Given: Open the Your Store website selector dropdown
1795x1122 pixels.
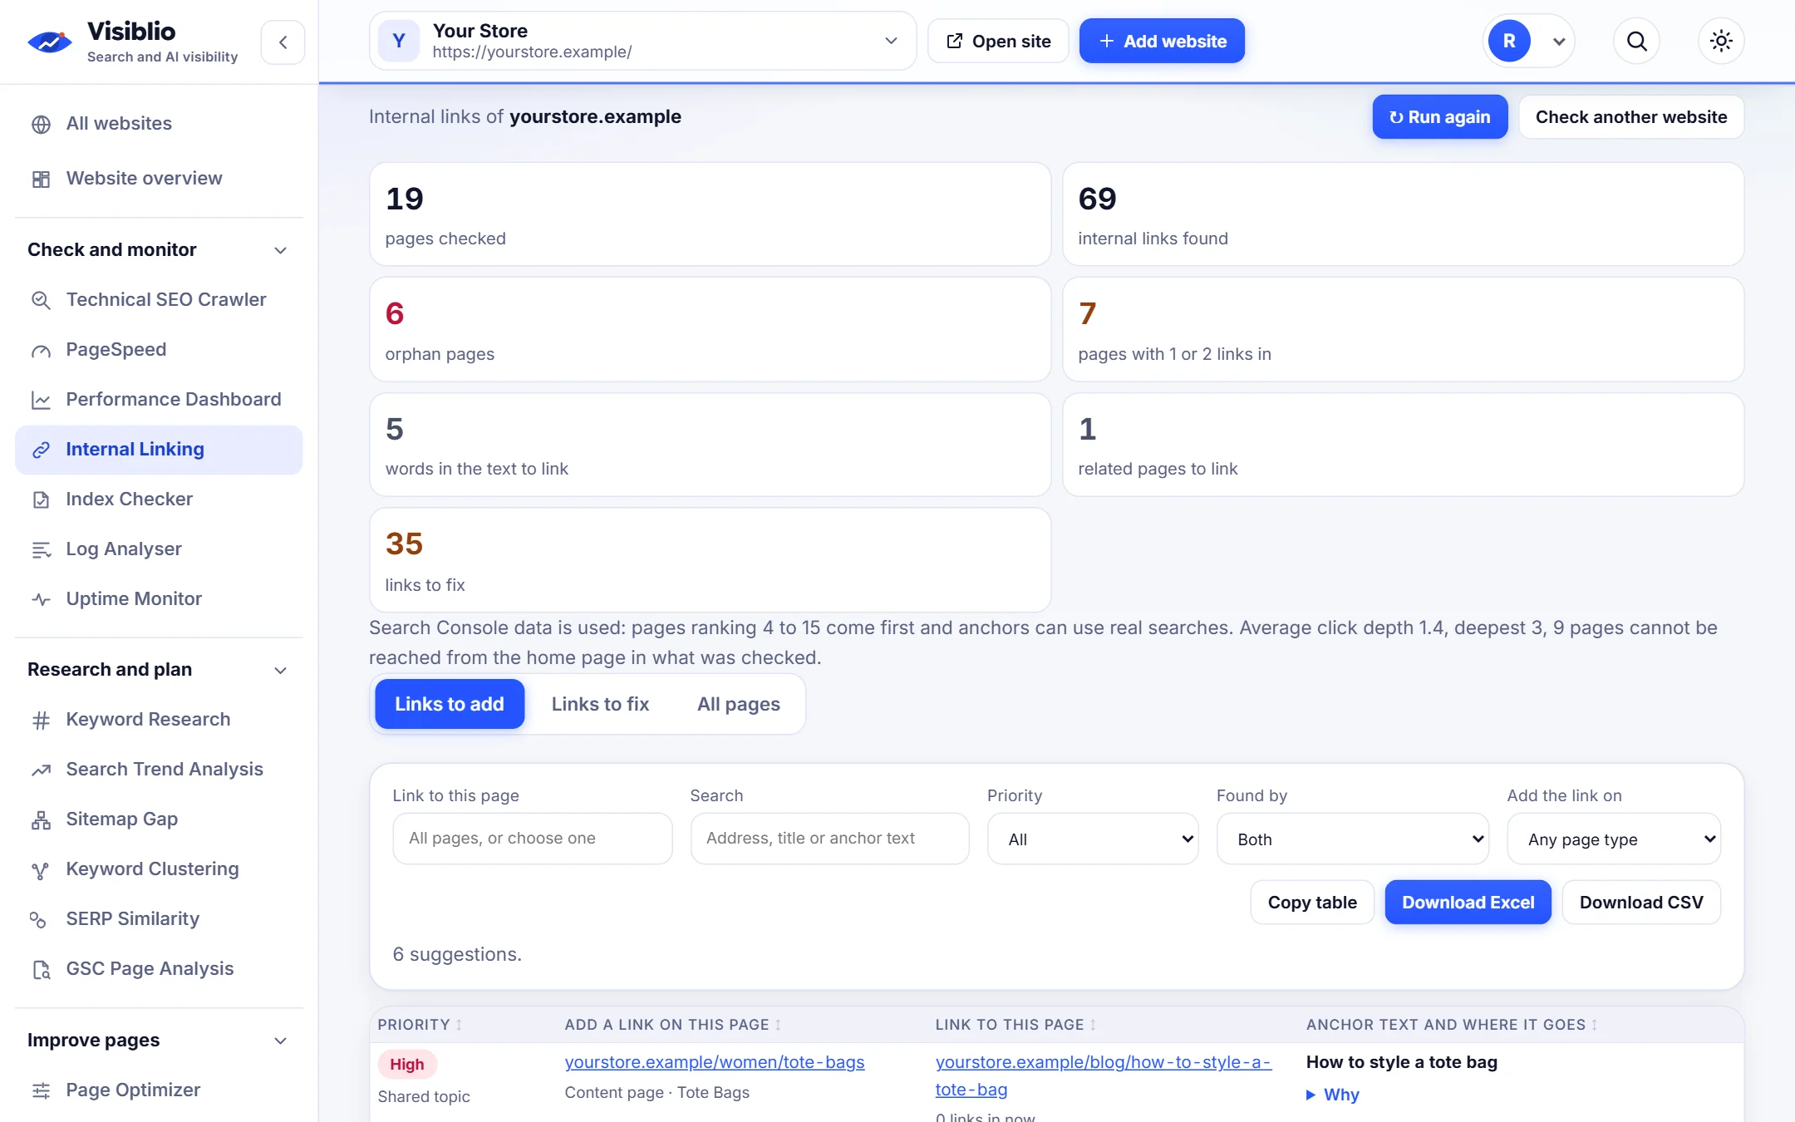Looking at the screenshot, I should point(642,41).
